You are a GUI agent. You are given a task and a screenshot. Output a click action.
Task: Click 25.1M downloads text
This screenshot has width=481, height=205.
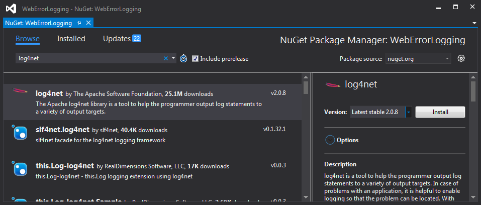188,93
